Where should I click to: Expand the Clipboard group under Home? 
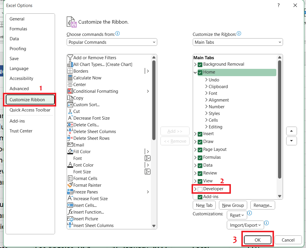[206, 86]
